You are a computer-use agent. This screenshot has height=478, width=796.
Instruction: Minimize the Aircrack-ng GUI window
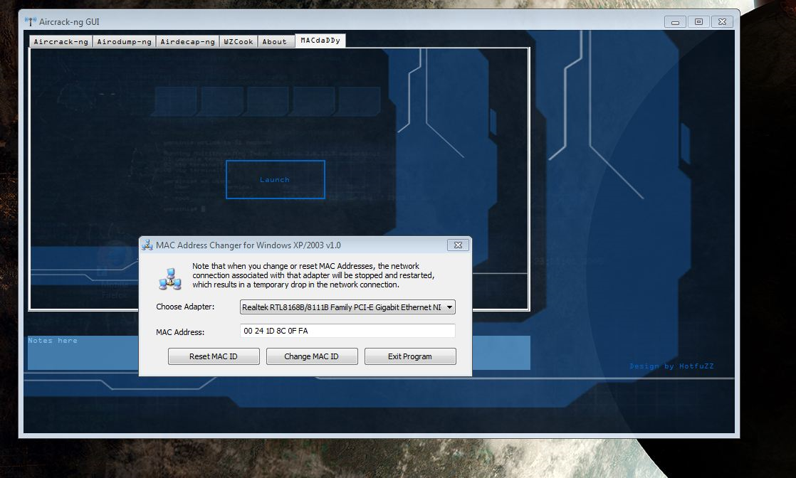click(676, 22)
